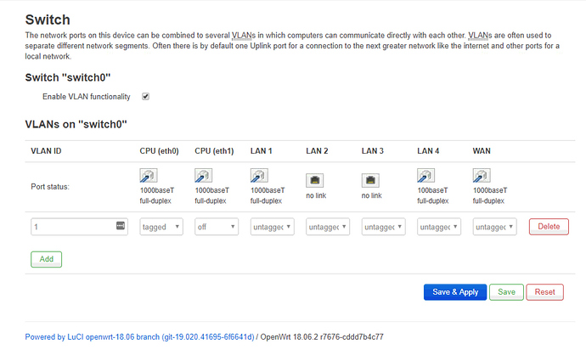586x361 pixels.
Task: Click the main Switch page title
Action: pyautogui.click(x=48, y=20)
